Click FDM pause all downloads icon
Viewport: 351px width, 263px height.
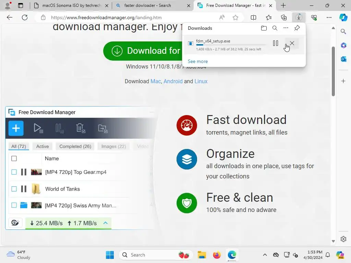click(x=59, y=128)
